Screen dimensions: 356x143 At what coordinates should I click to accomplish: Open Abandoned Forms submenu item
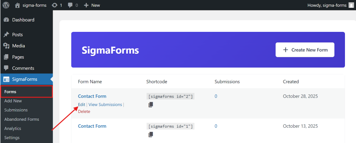click(x=22, y=119)
